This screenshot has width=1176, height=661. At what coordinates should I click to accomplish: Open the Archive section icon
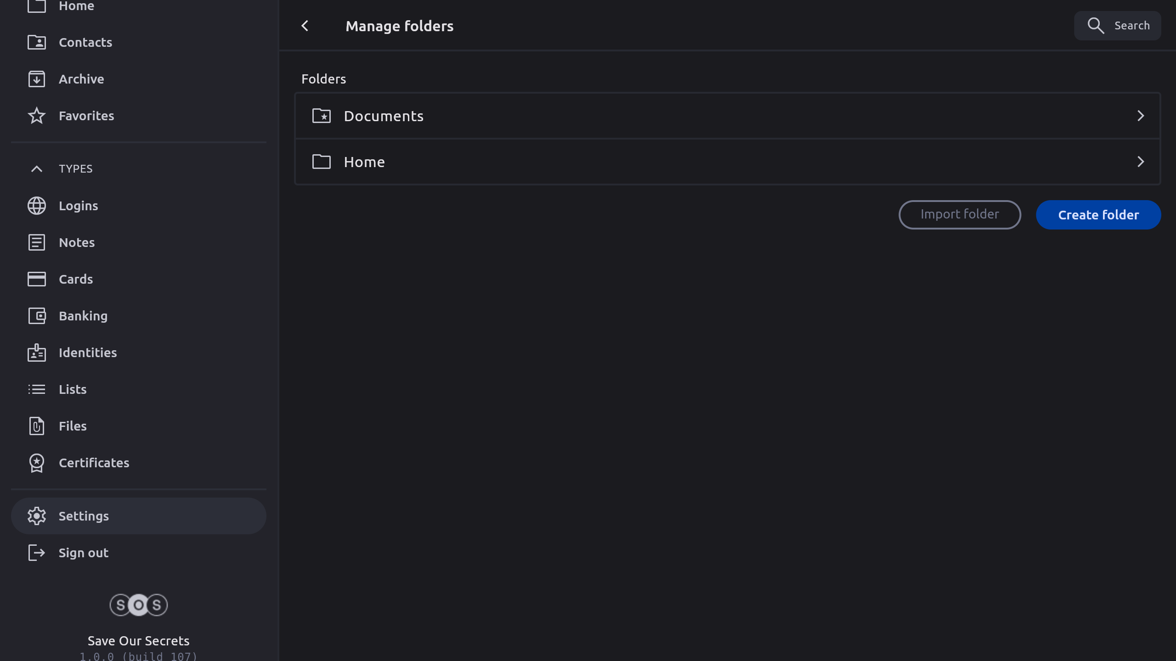point(37,79)
